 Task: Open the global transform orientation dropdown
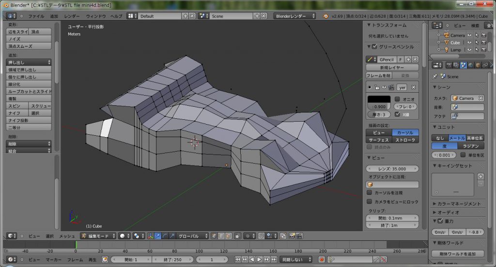(193, 236)
